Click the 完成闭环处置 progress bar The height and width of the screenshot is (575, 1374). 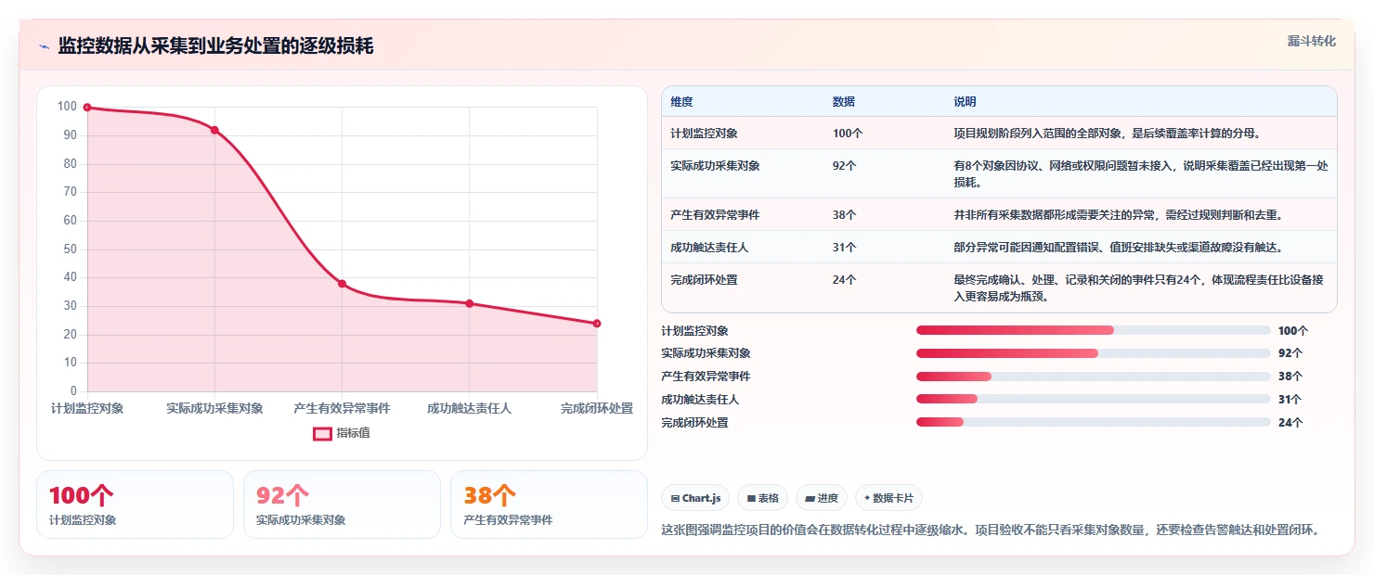tap(1094, 422)
